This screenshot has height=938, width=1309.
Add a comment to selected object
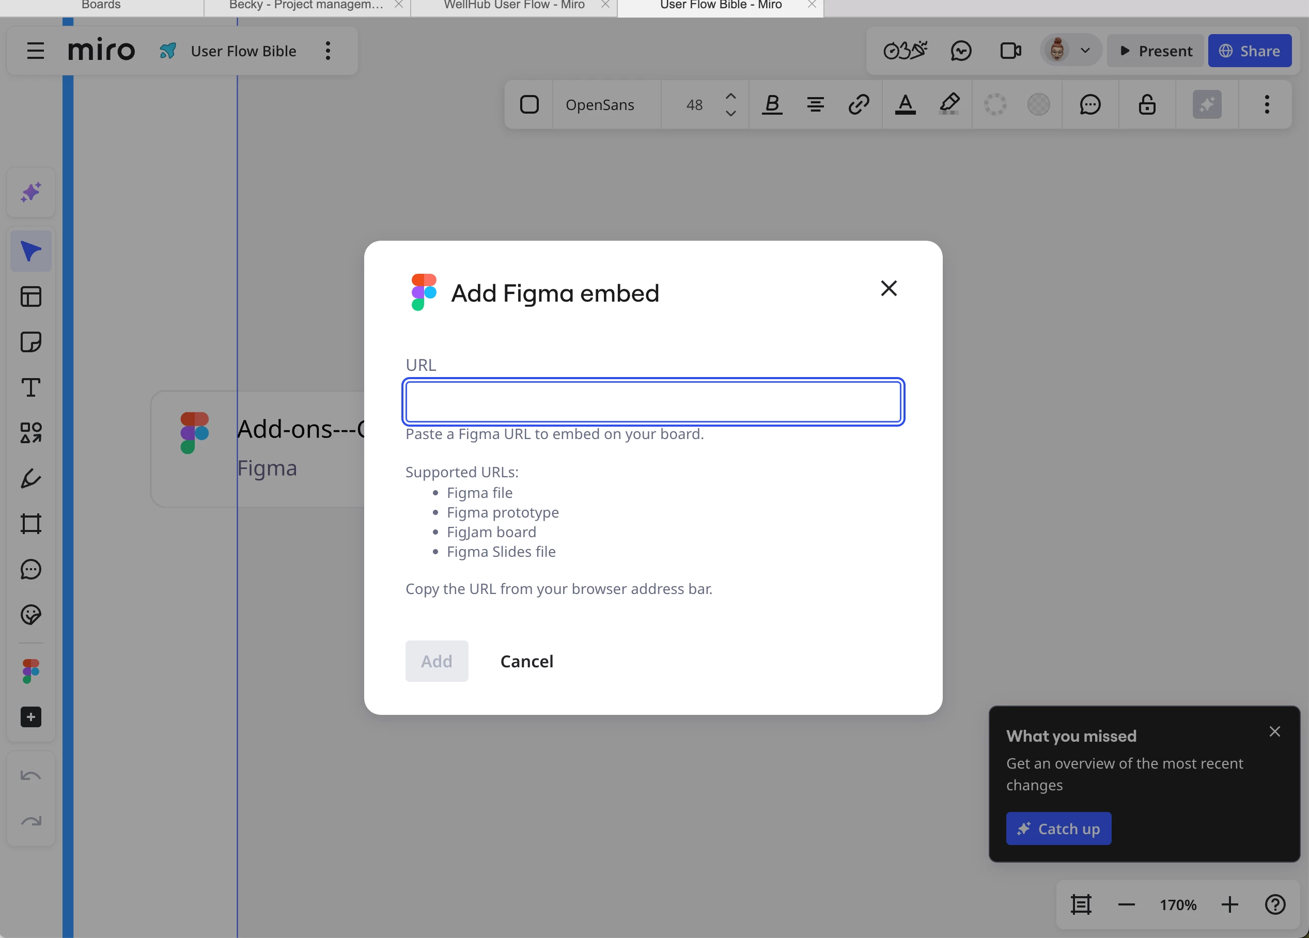1089,104
